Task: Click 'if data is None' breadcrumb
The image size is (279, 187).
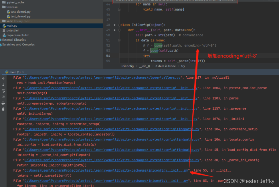Action: (x=165, y=66)
